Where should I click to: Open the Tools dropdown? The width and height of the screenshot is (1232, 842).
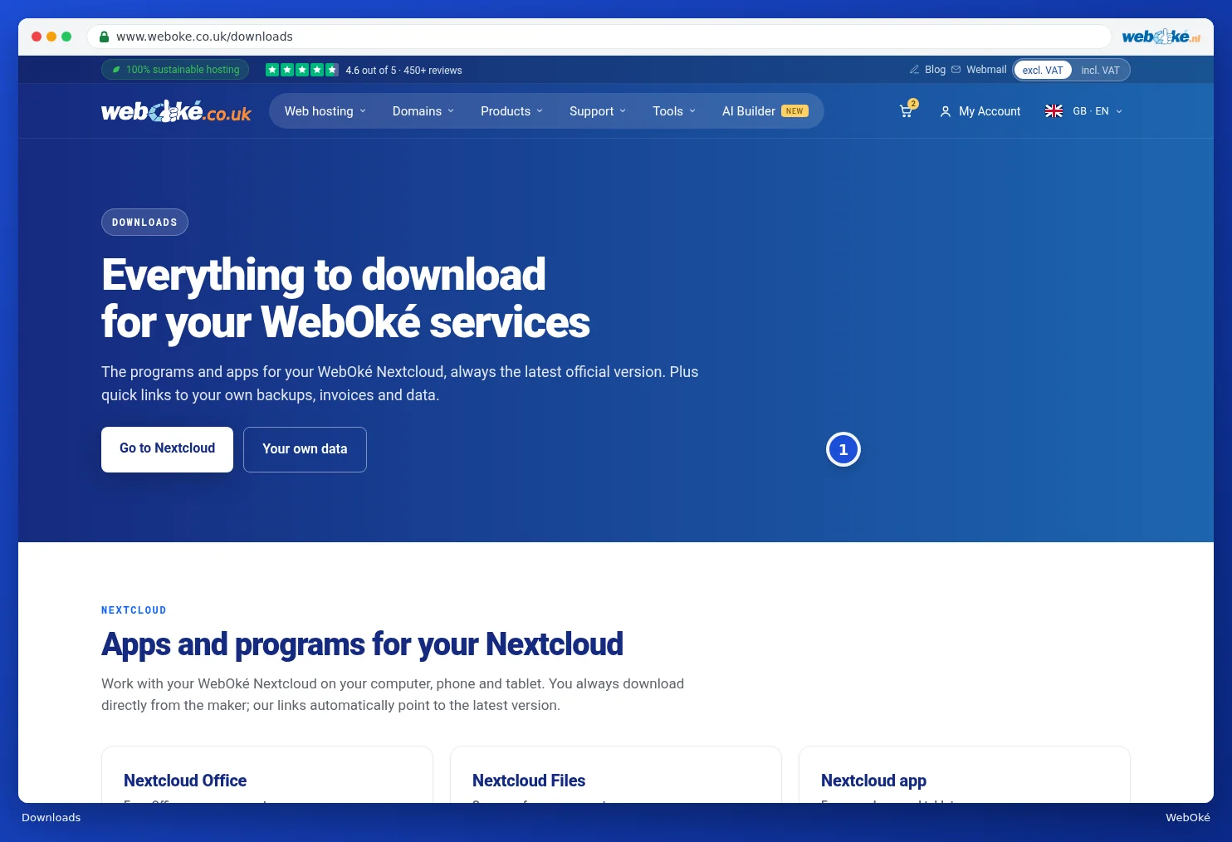[x=674, y=111]
